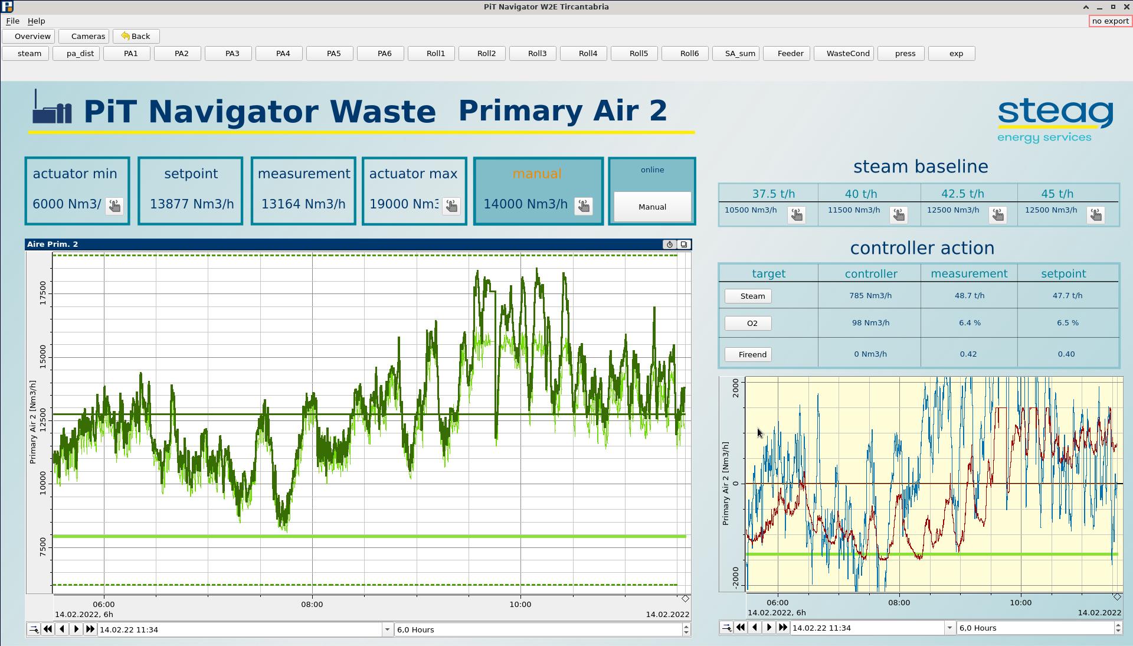Screen dimensions: 1133x646
Task: Toggle the Steam controller target
Action: 748,296
